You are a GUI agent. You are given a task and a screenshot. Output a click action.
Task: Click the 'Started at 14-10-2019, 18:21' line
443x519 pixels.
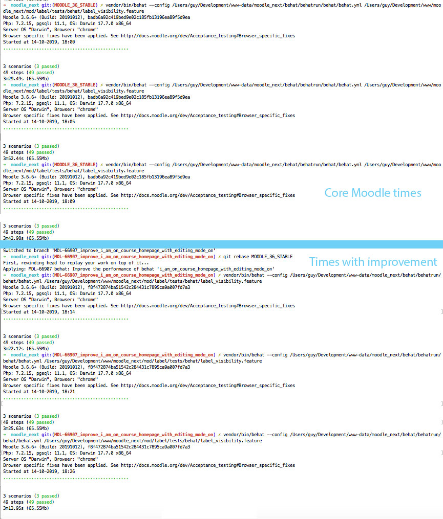tap(39, 392)
